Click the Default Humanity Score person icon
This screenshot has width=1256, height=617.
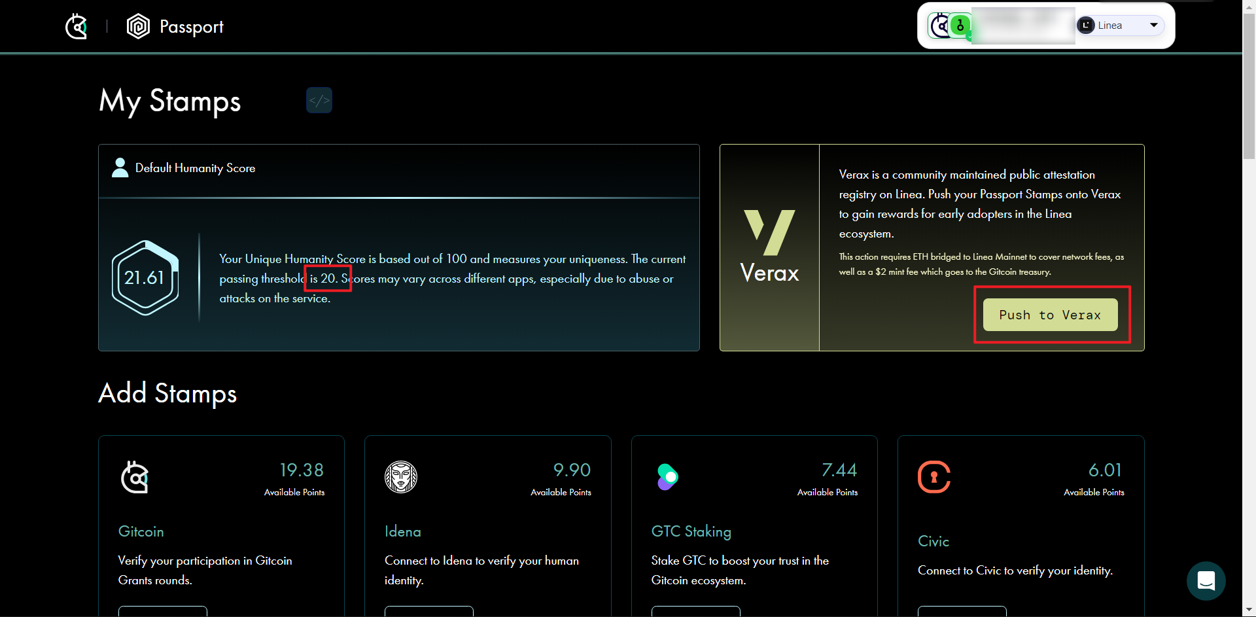click(x=120, y=167)
